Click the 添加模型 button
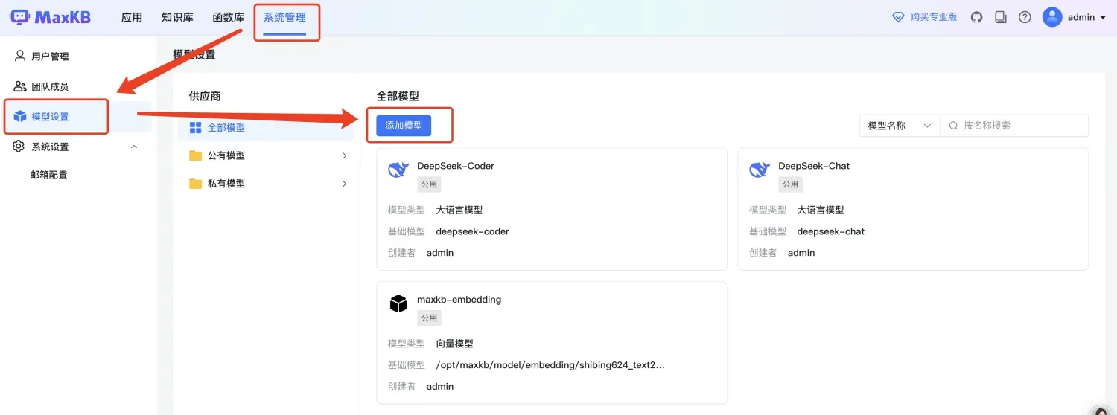The width and height of the screenshot is (1117, 415). pyautogui.click(x=404, y=126)
